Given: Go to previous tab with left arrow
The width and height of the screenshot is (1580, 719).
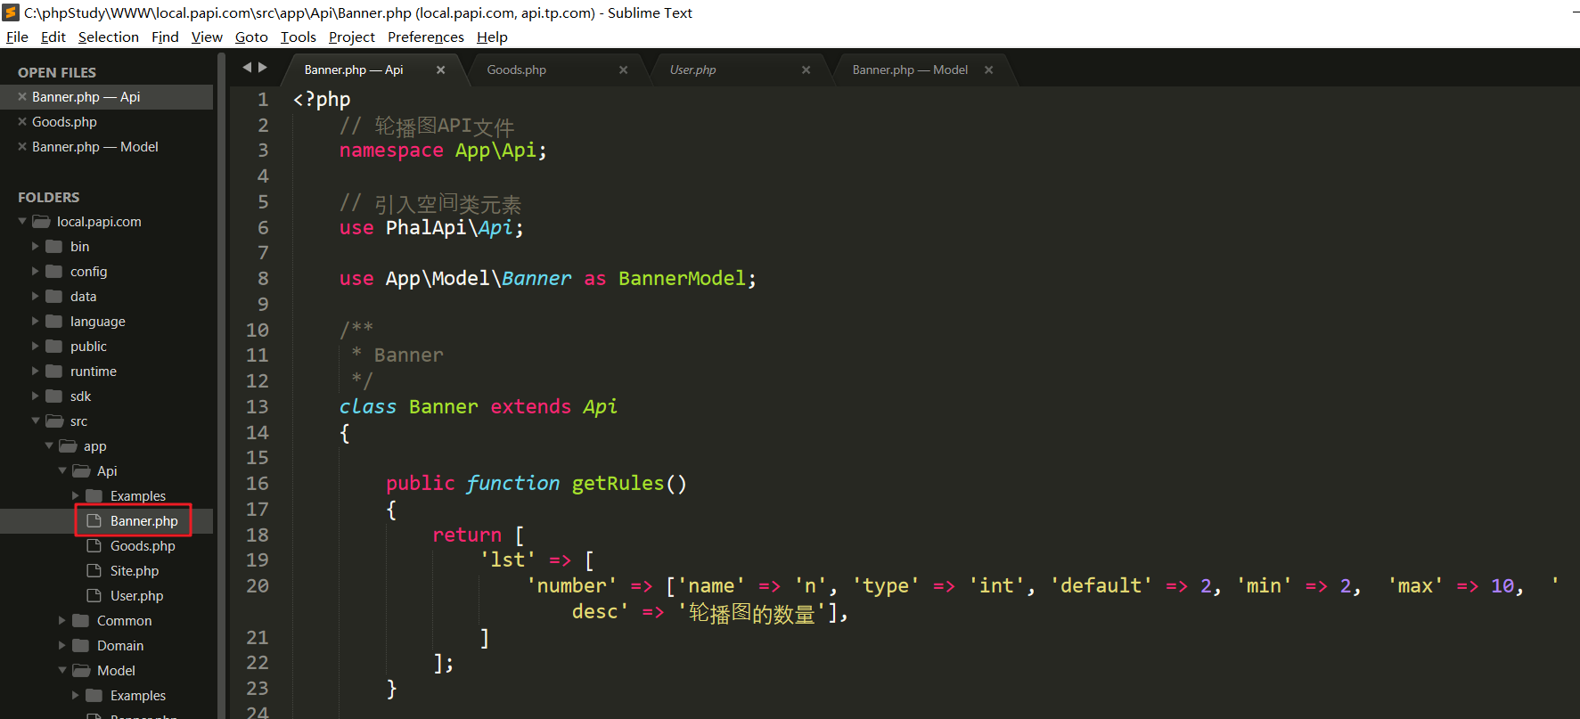Looking at the screenshot, I should [x=247, y=68].
